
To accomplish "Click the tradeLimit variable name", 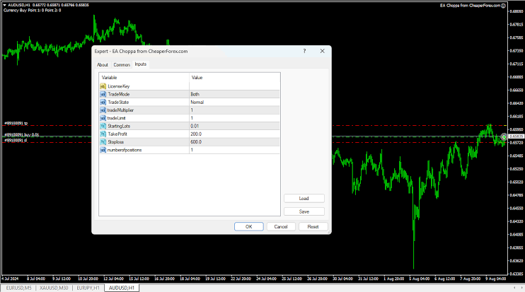I will [x=116, y=118].
